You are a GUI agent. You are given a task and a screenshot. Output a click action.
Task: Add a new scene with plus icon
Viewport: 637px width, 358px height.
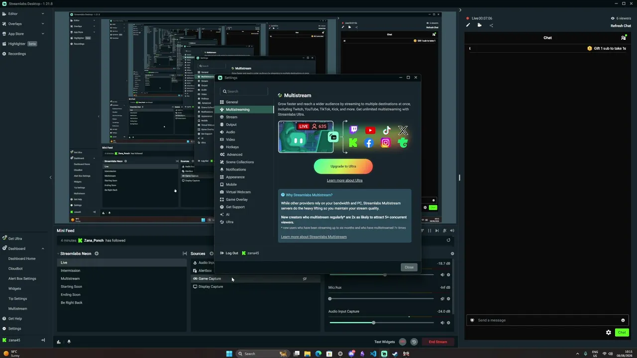(x=97, y=254)
